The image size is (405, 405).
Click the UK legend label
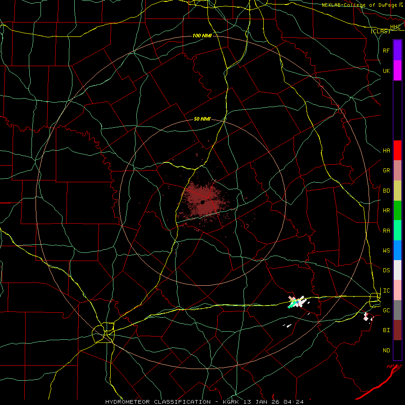pyautogui.click(x=387, y=71)
